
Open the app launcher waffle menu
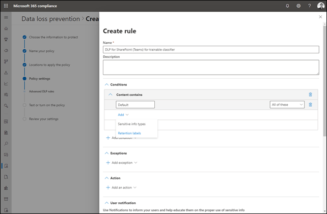tap(6, 6)
